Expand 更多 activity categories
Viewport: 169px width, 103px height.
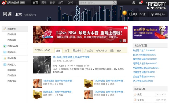[120, 50]
